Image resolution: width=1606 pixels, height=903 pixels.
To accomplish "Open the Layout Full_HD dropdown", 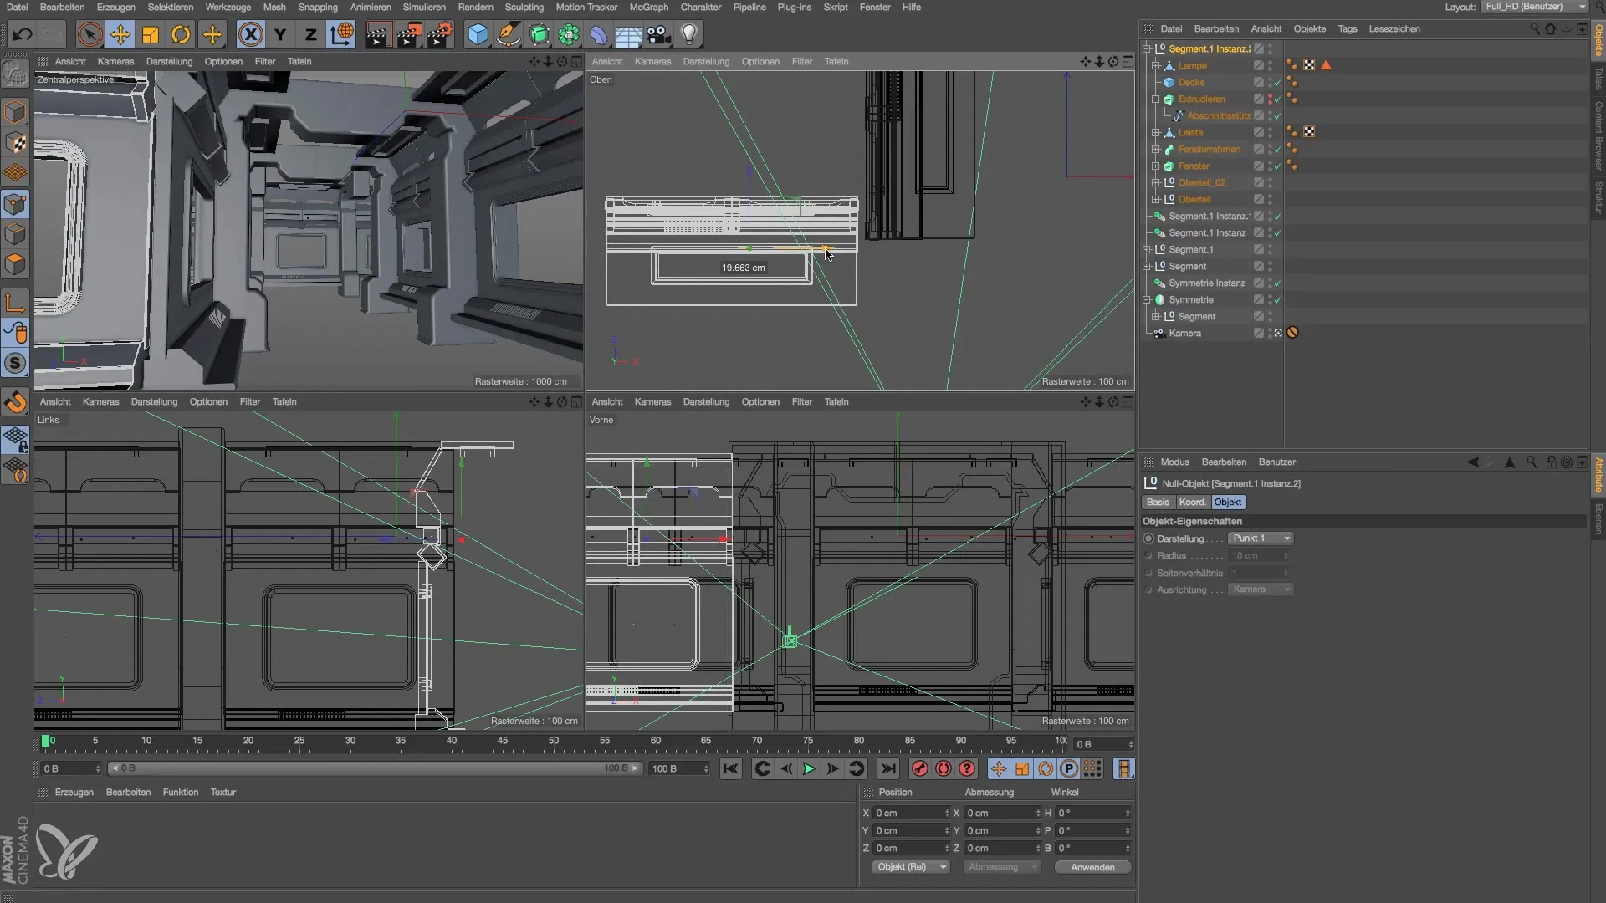I will 1534,7.
